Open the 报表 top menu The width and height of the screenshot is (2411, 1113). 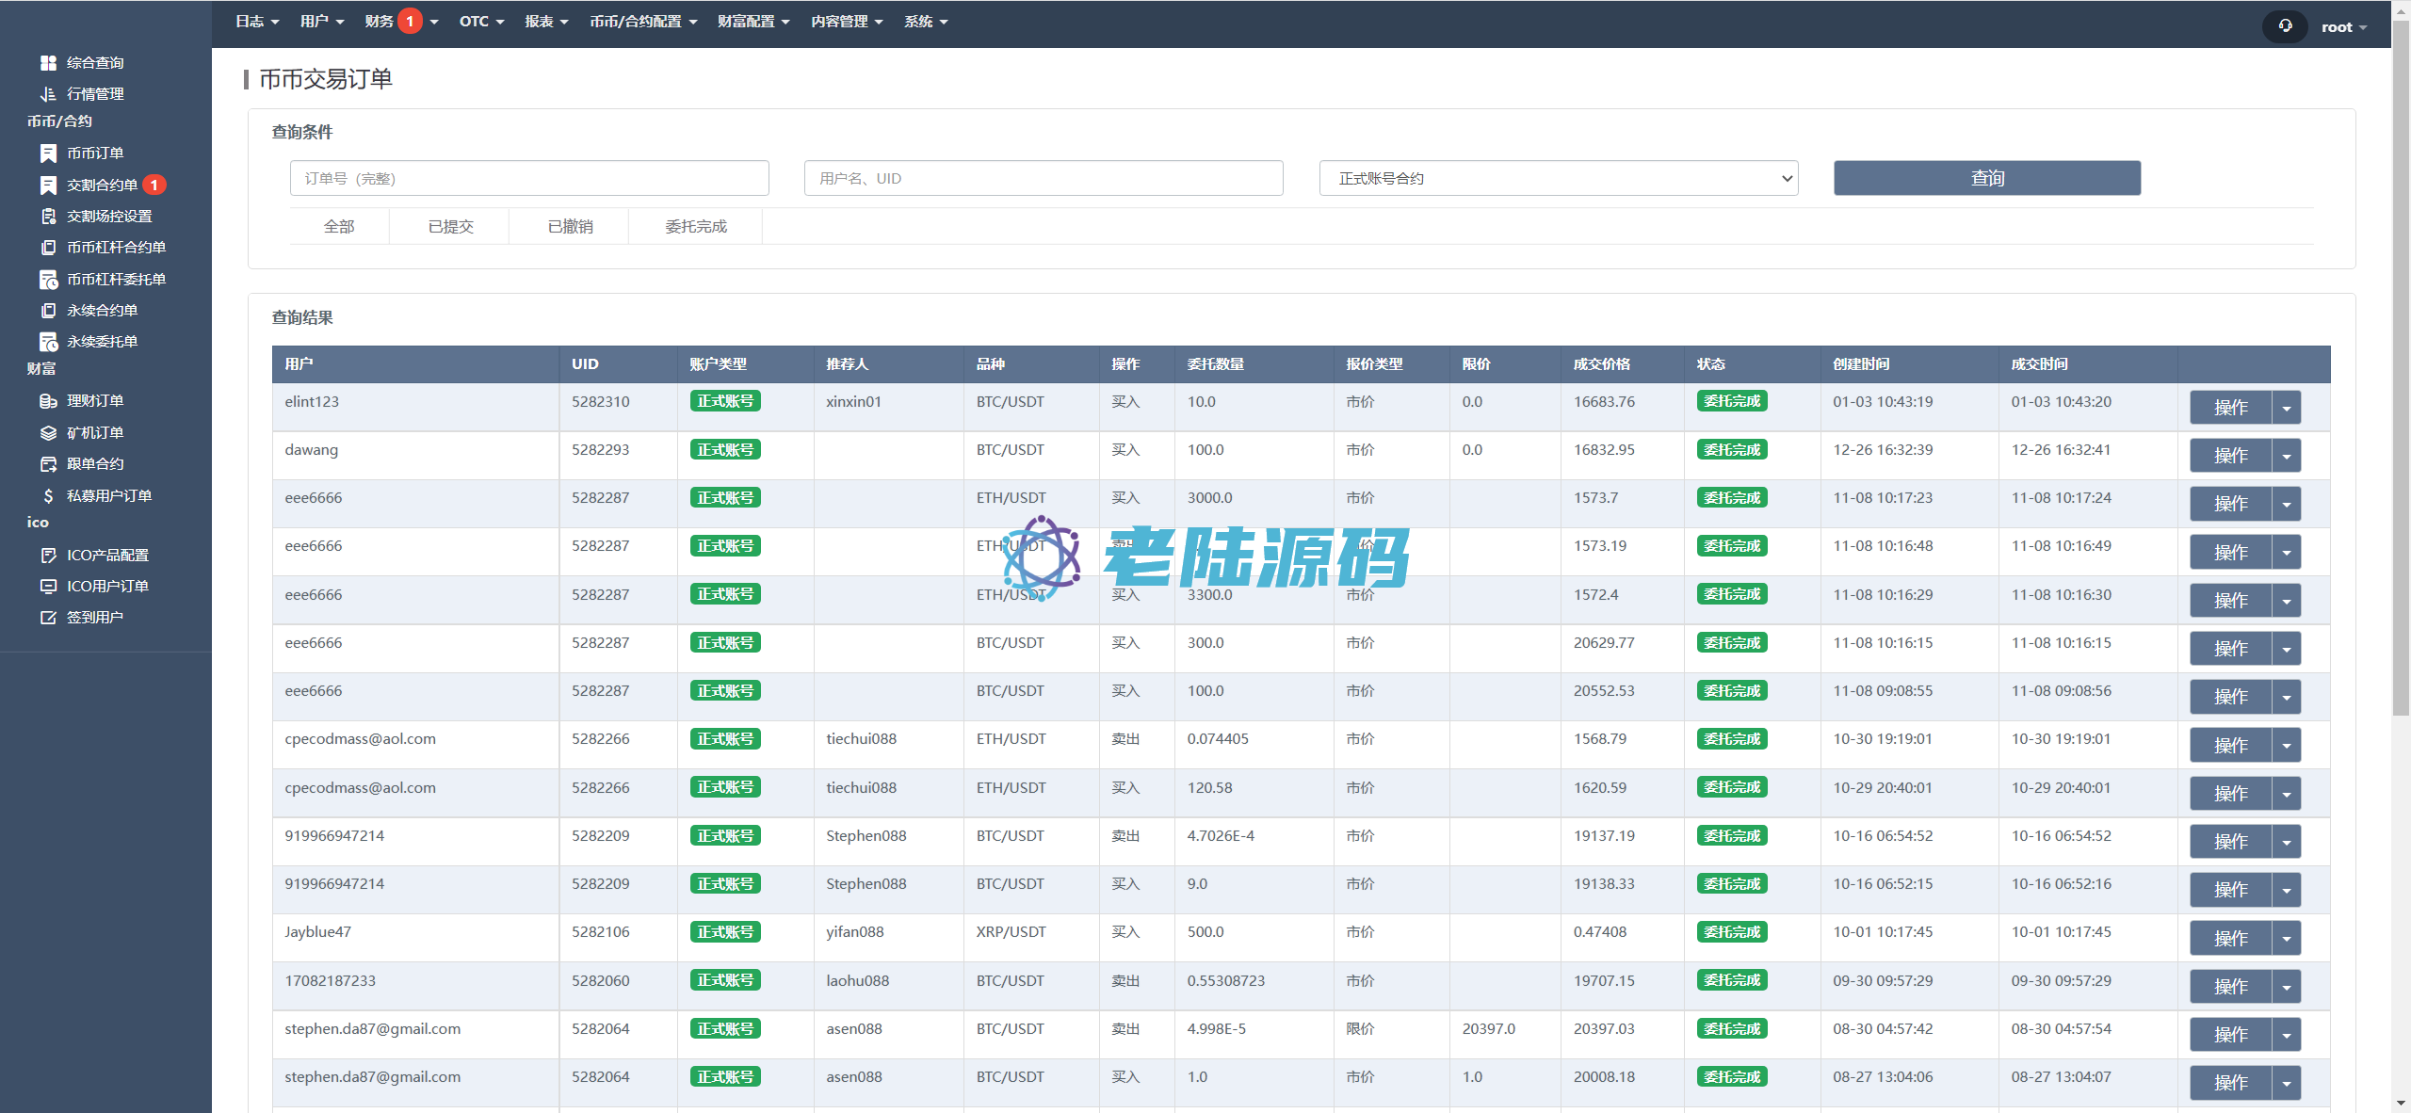coord(546,22)
